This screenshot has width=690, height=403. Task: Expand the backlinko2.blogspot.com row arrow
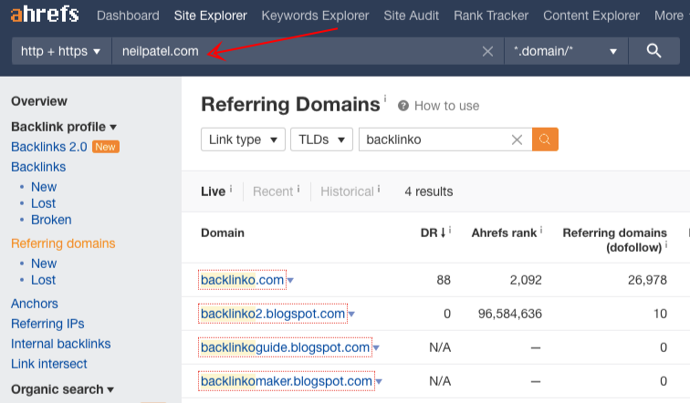[x=351, y=315]
